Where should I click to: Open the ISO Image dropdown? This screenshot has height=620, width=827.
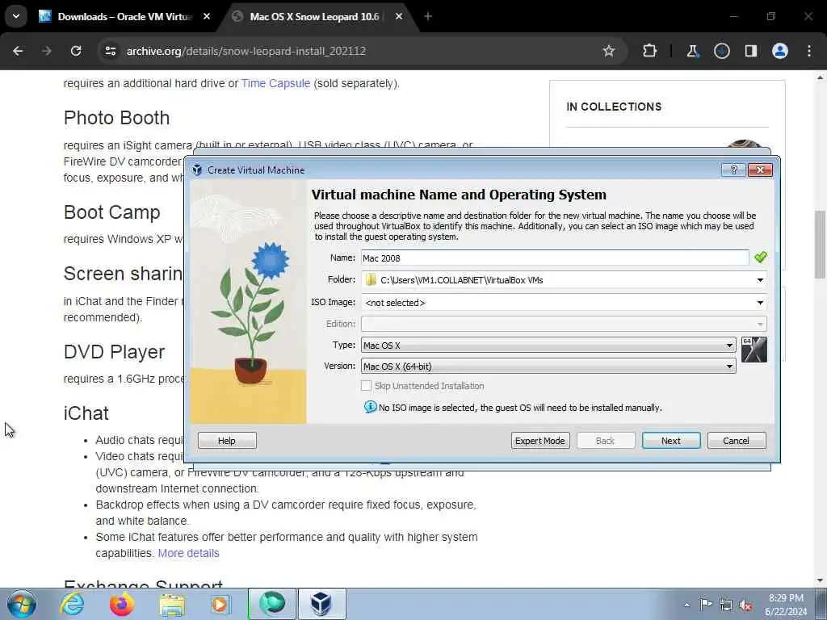point(564,303)
